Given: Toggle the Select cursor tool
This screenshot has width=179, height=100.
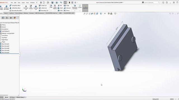Looking at the screenshot, I should (x=65, y=2).
